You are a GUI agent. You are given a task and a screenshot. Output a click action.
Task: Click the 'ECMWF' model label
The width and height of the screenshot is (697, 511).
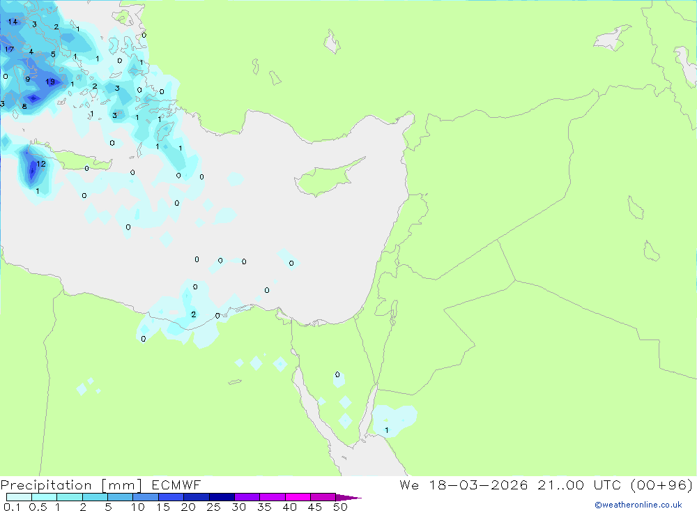coord(176,485)
